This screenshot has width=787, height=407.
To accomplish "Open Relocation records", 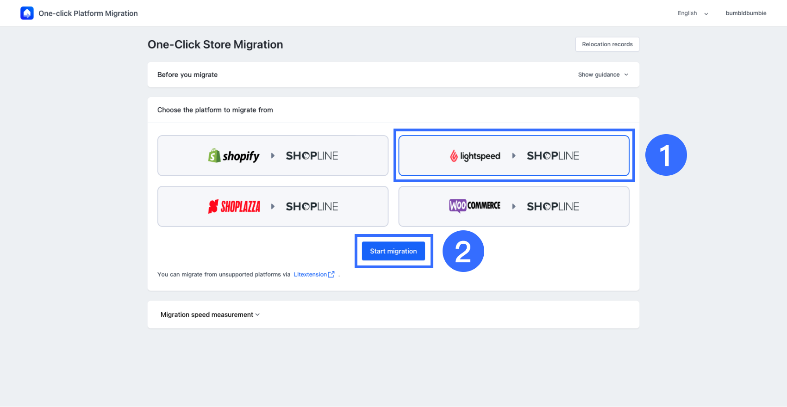I will coord(607,44).
